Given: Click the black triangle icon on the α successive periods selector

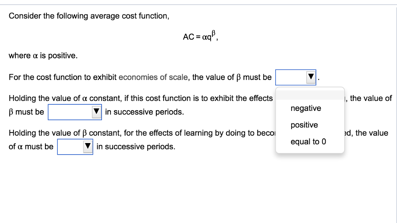Looking at the screenshot, I should pos(87,146).
